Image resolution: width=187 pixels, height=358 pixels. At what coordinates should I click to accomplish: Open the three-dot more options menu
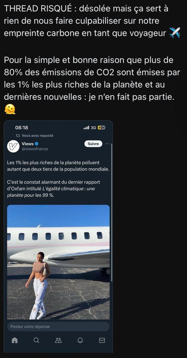click(x=107, y=143)
